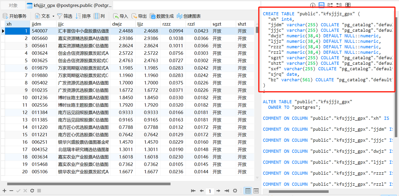Select cell with fund code 001236
The image size is (399, 196).
[43, 98]
